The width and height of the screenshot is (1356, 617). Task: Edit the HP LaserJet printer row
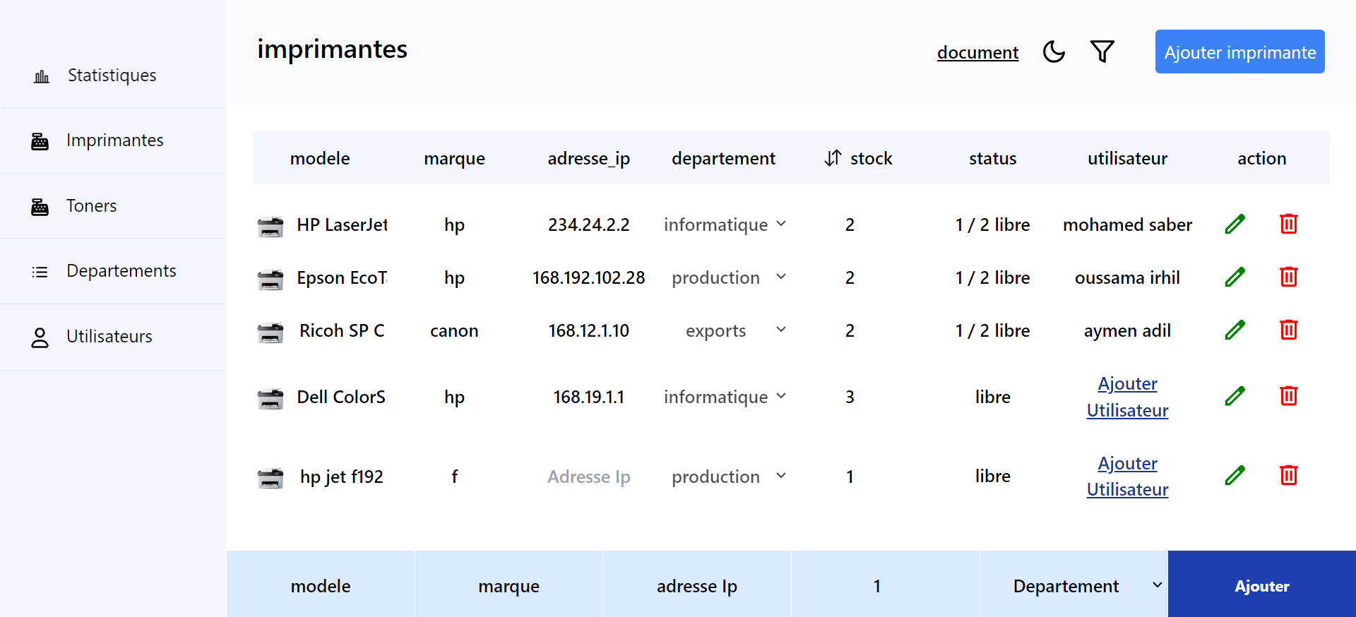pos(1235,224)
